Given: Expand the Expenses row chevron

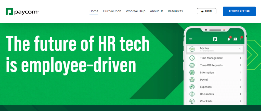Looking at the screenshot, I should tap(241, 87).
